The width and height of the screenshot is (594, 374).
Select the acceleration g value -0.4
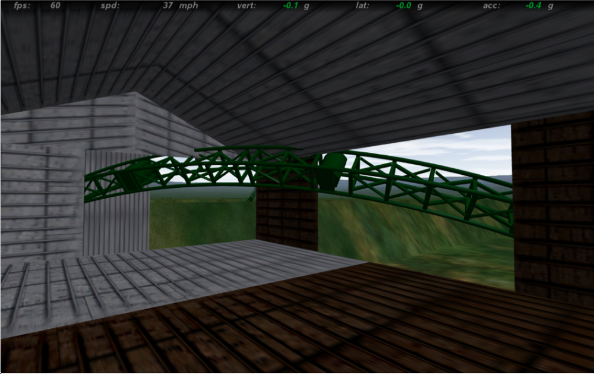[534, 6]
